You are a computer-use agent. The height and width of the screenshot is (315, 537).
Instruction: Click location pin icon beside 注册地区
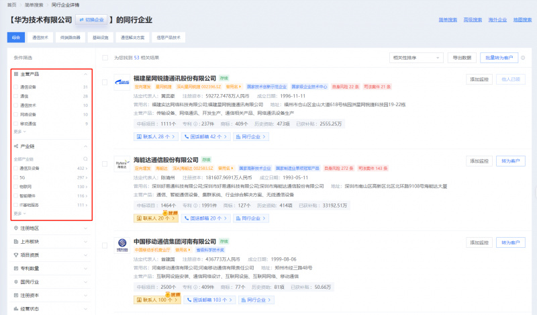16,228
